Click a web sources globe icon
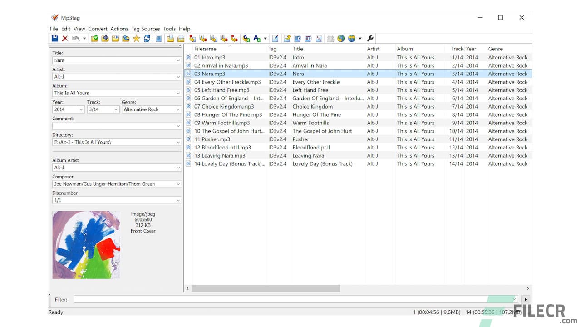 341,38
